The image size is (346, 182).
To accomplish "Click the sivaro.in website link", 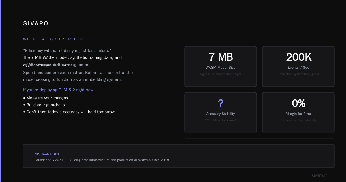I will coord(319,175).
